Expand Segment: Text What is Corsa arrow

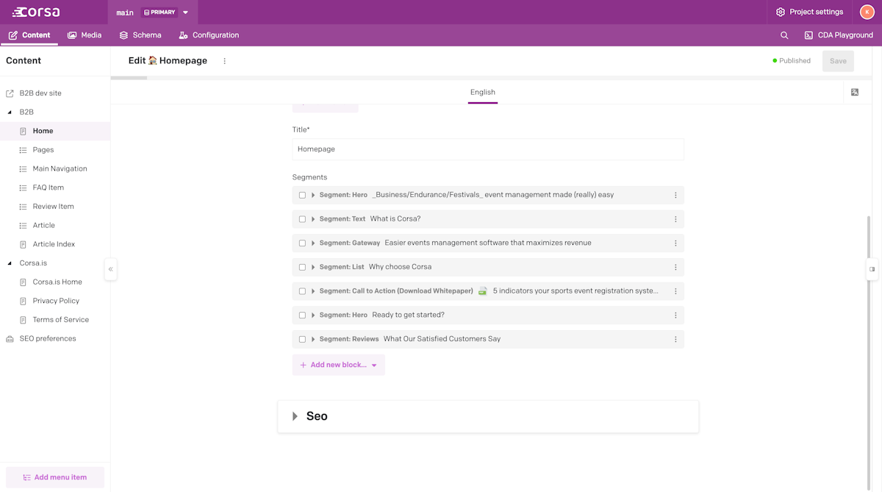[x=313, y=219]
